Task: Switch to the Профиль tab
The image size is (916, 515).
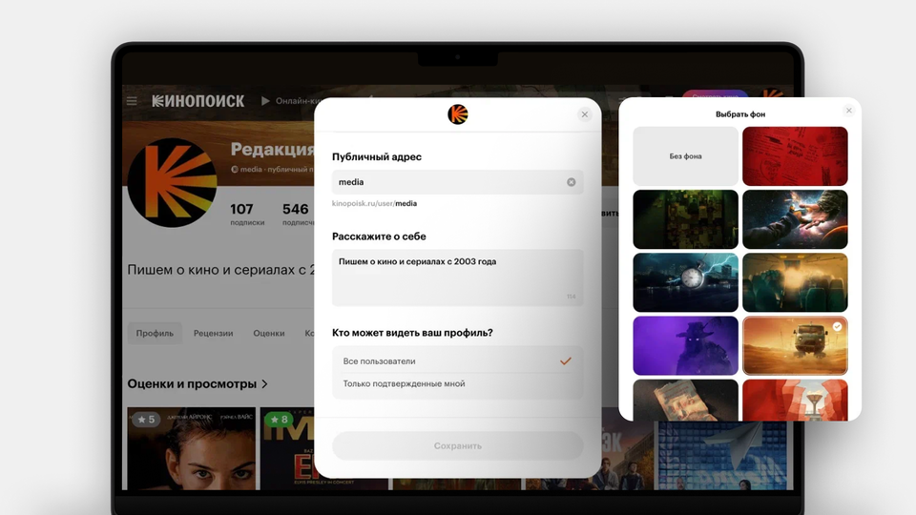Action: [x=155, y=334]
